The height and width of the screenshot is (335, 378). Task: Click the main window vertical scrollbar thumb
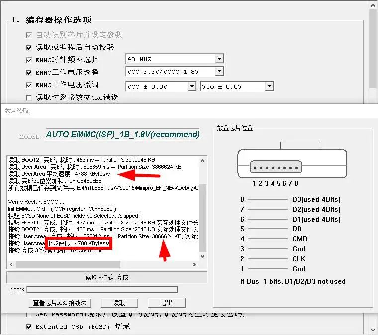point(373,49)
